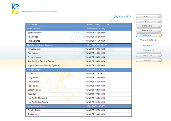The width and height of the screenshot is (171, 121).
Task: Click the VektorFlo® table header label
Action: [x=32, y=24]
